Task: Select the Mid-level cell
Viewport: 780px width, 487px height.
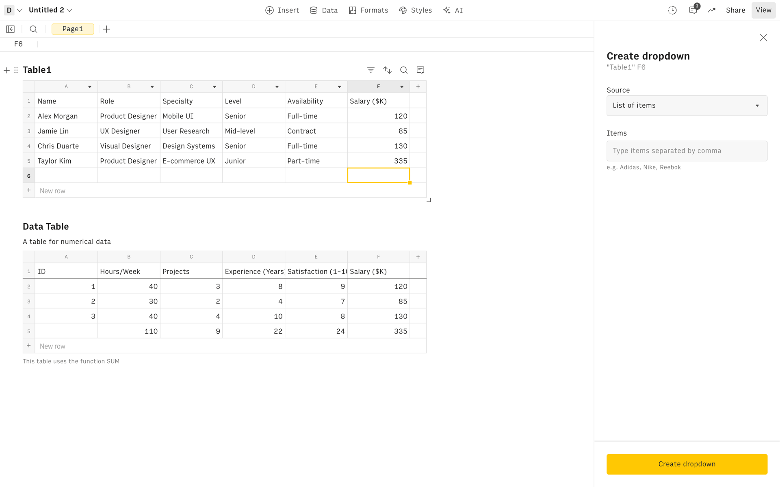Action: coord(253,131)
